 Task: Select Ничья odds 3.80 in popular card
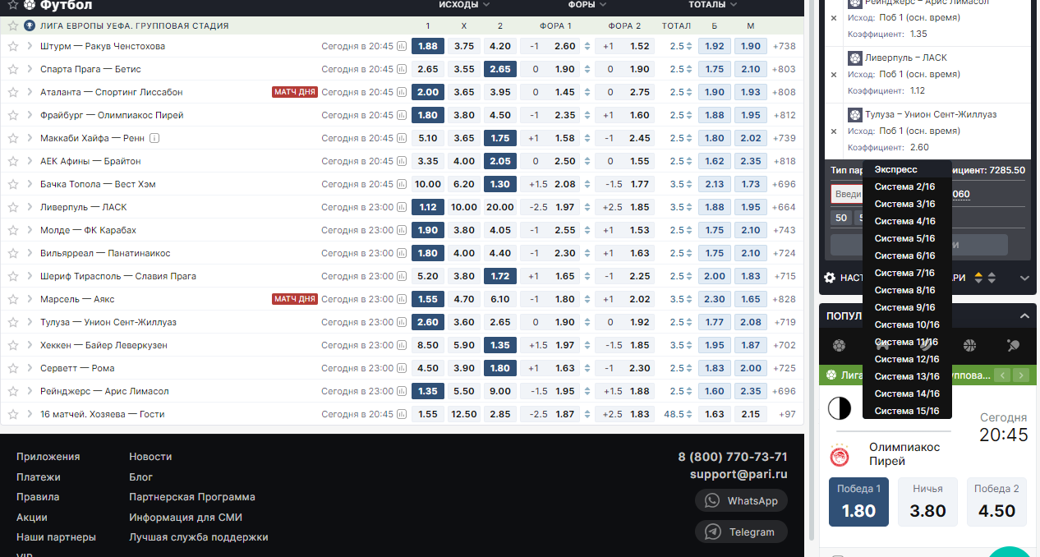(x=927, y=501)
